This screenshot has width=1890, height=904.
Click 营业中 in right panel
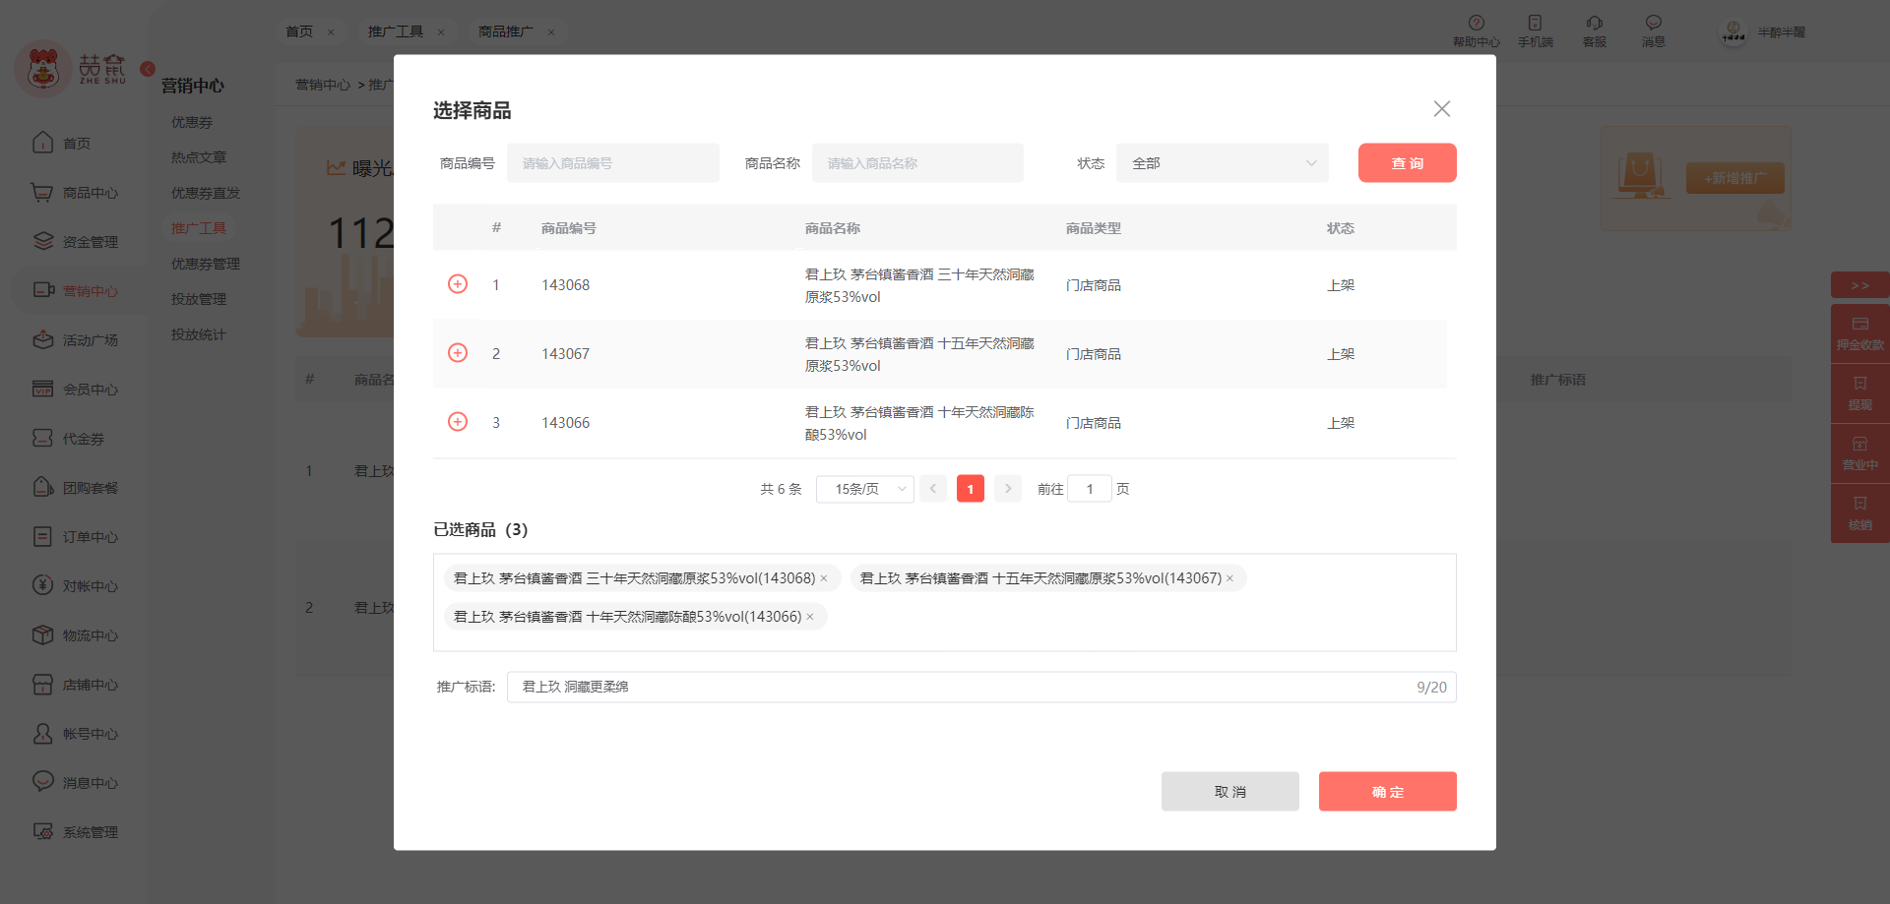click(1859, 453)
